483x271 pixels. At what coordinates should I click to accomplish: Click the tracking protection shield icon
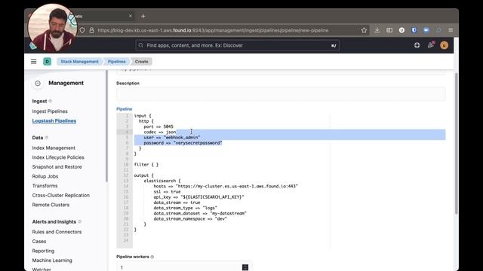(82, 30)
